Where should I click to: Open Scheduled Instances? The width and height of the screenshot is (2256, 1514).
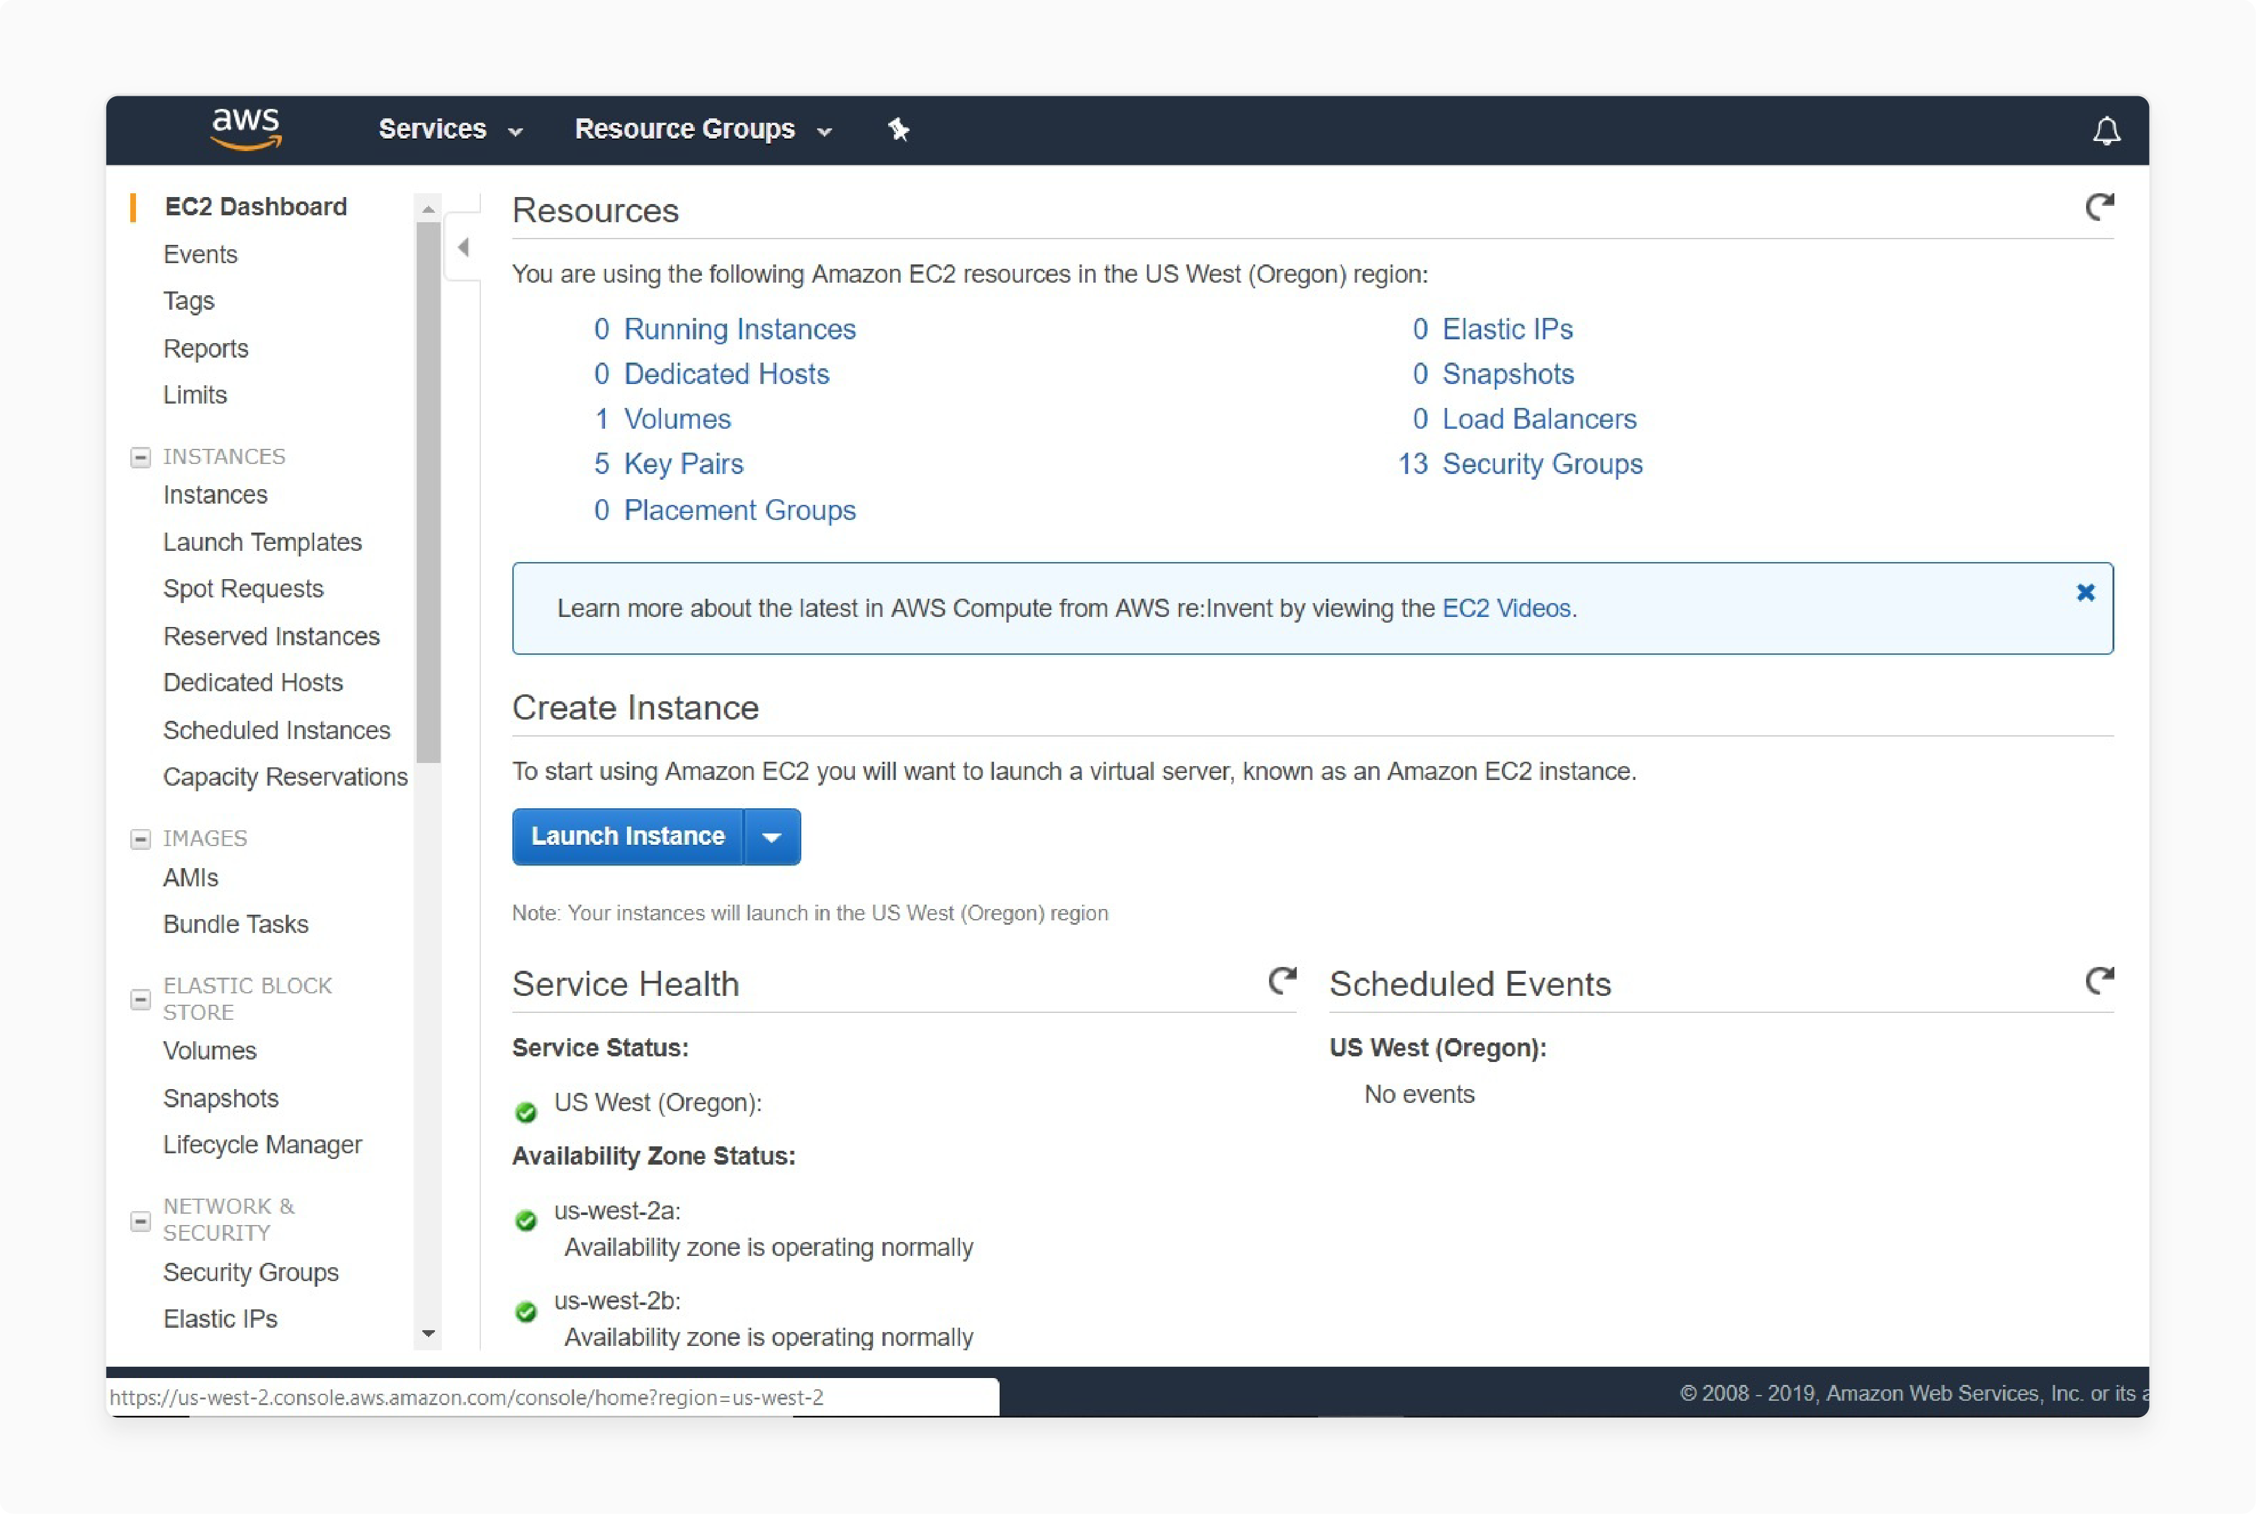[x=276, y=730]
